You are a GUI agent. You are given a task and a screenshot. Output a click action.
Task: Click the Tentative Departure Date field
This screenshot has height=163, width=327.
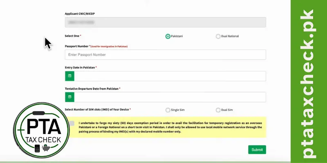point(170,97)
